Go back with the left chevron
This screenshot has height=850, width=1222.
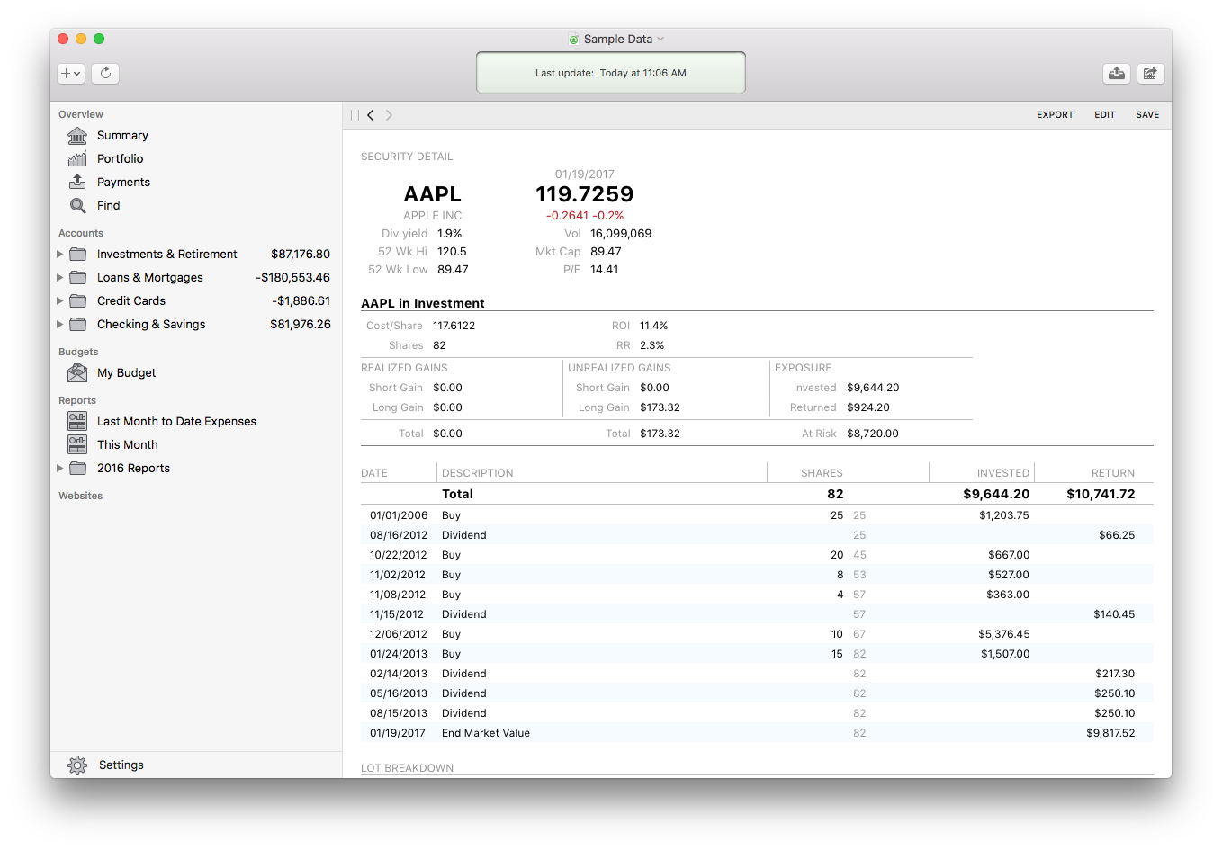click(x=371, y=115)
